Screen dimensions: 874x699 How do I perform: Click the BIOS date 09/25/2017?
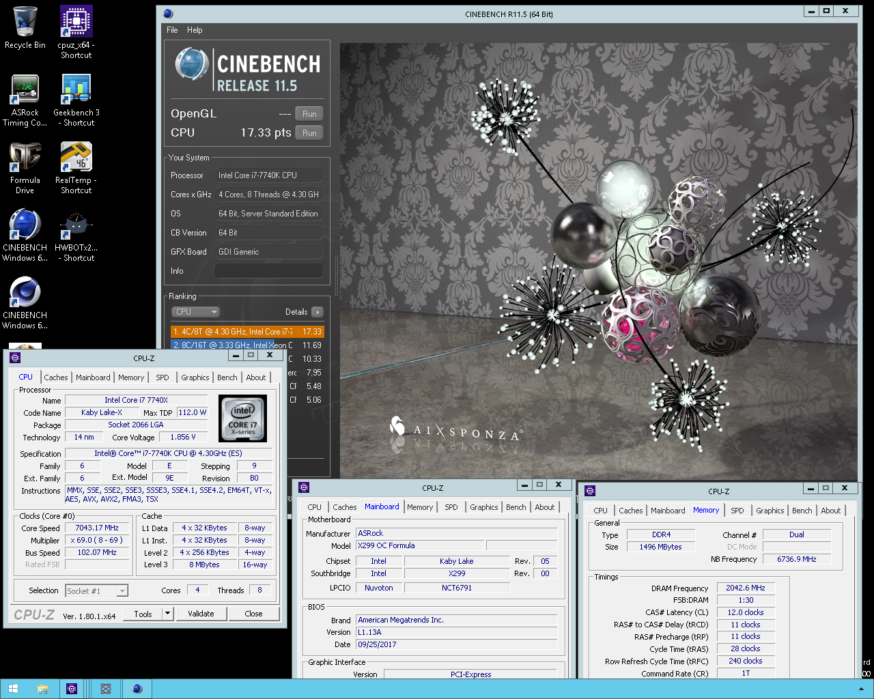(x=456, y=645)
